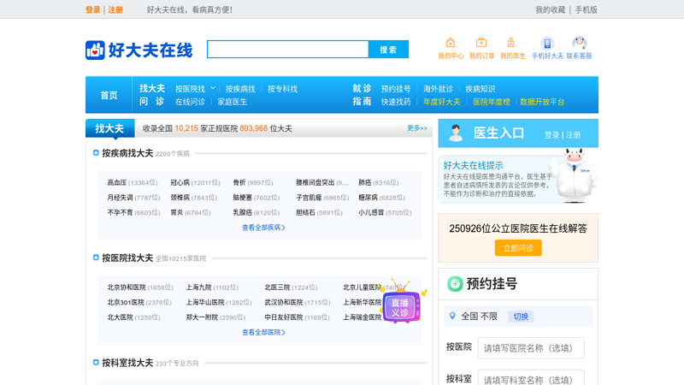
Task: Select the 找大夫 tab
Action: coord(110,128)
